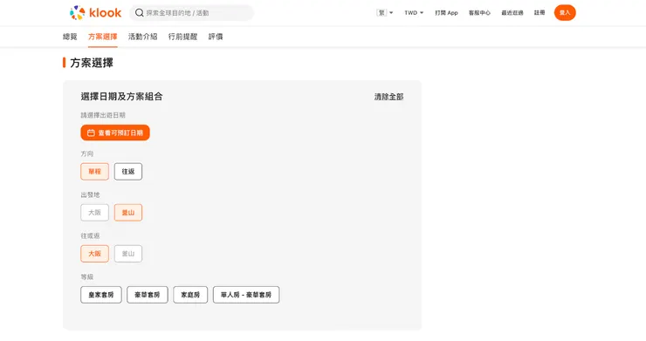Pick the 單人房 - 豪華套房 option
The height and width of the screenshot is (341, 646).
246,295
